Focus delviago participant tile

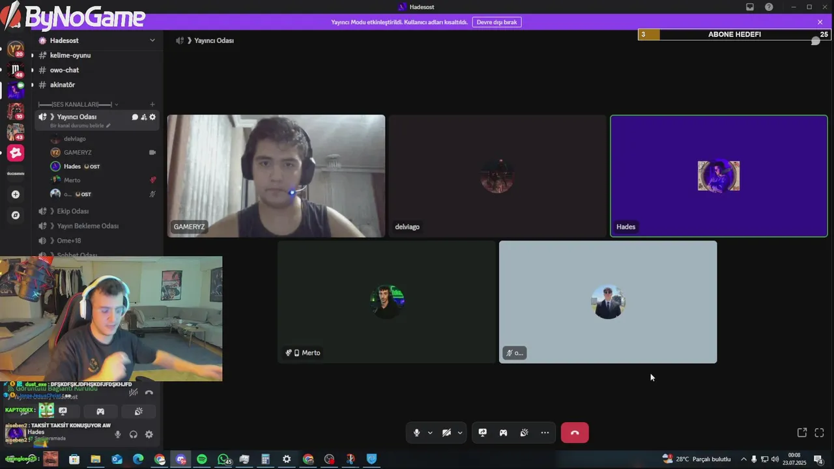pyautogui.click(x=498, y=176)
